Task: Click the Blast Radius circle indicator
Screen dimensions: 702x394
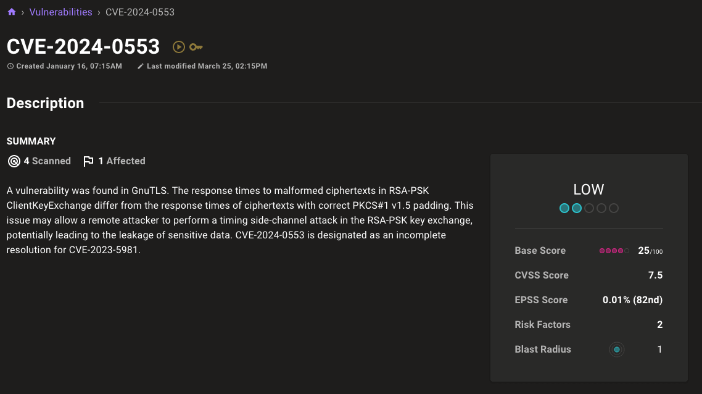Action: (x=617, y=350)
